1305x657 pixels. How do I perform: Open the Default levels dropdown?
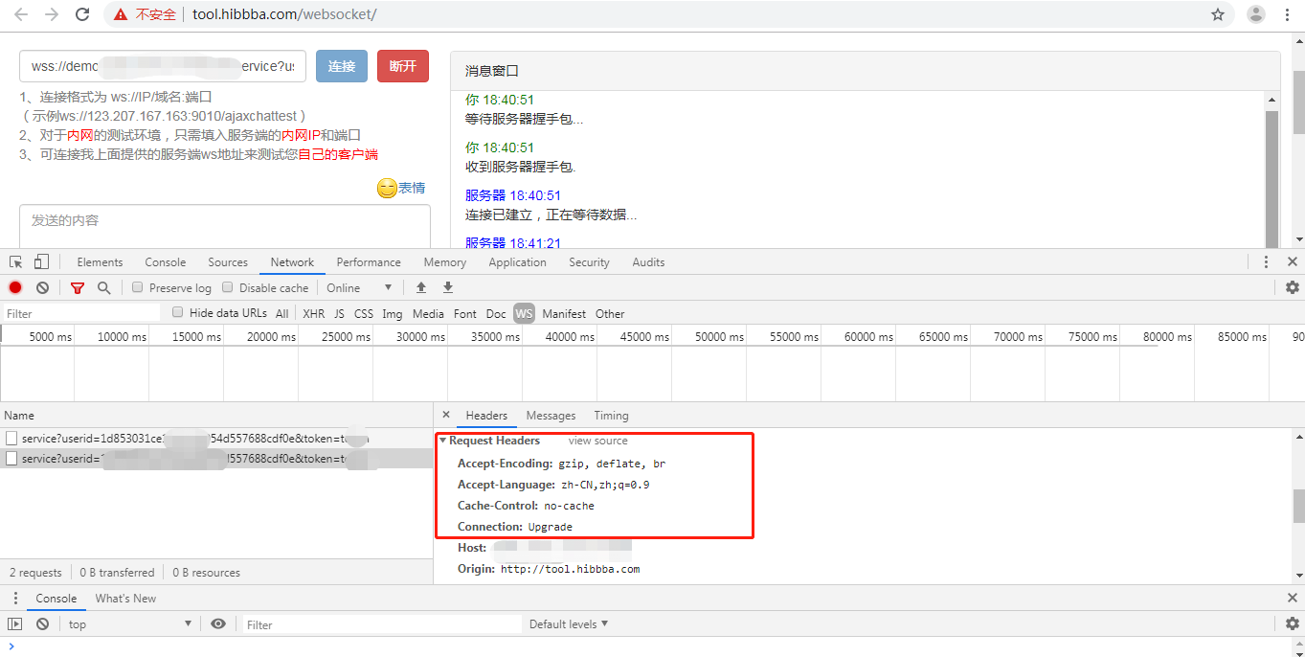(568, 623)
